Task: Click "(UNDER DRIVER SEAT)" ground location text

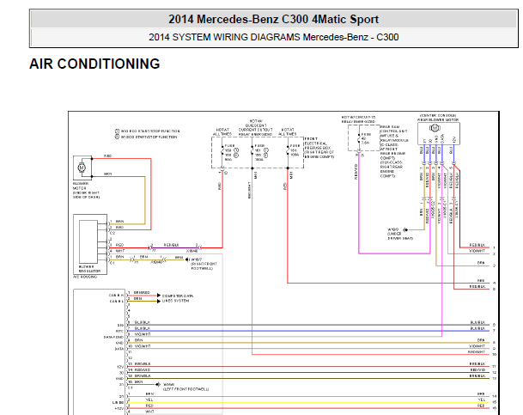Action: [400, 236]
